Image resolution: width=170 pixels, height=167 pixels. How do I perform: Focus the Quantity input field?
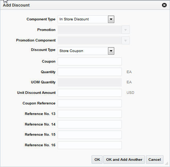coord(90,72)
